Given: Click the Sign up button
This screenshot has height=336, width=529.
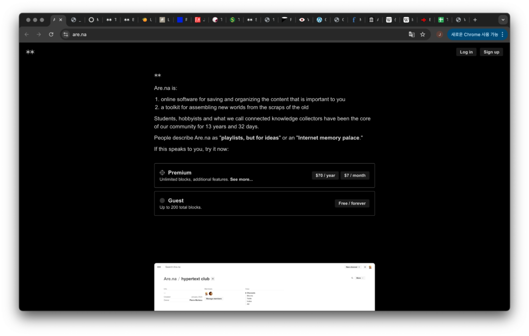Looking at the screenshot, I should (x=491, y=52).
